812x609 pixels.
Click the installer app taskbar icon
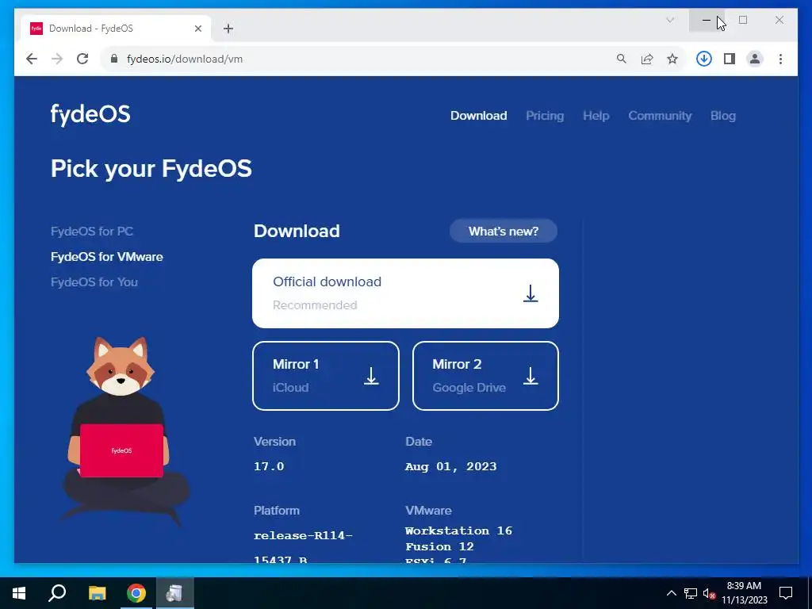pos(175,593)
